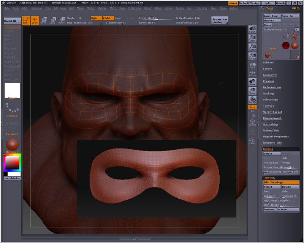Click the ZBrush logo in the title bar
The height and width of the screenshot is (243, 304).
coord(3,3)
